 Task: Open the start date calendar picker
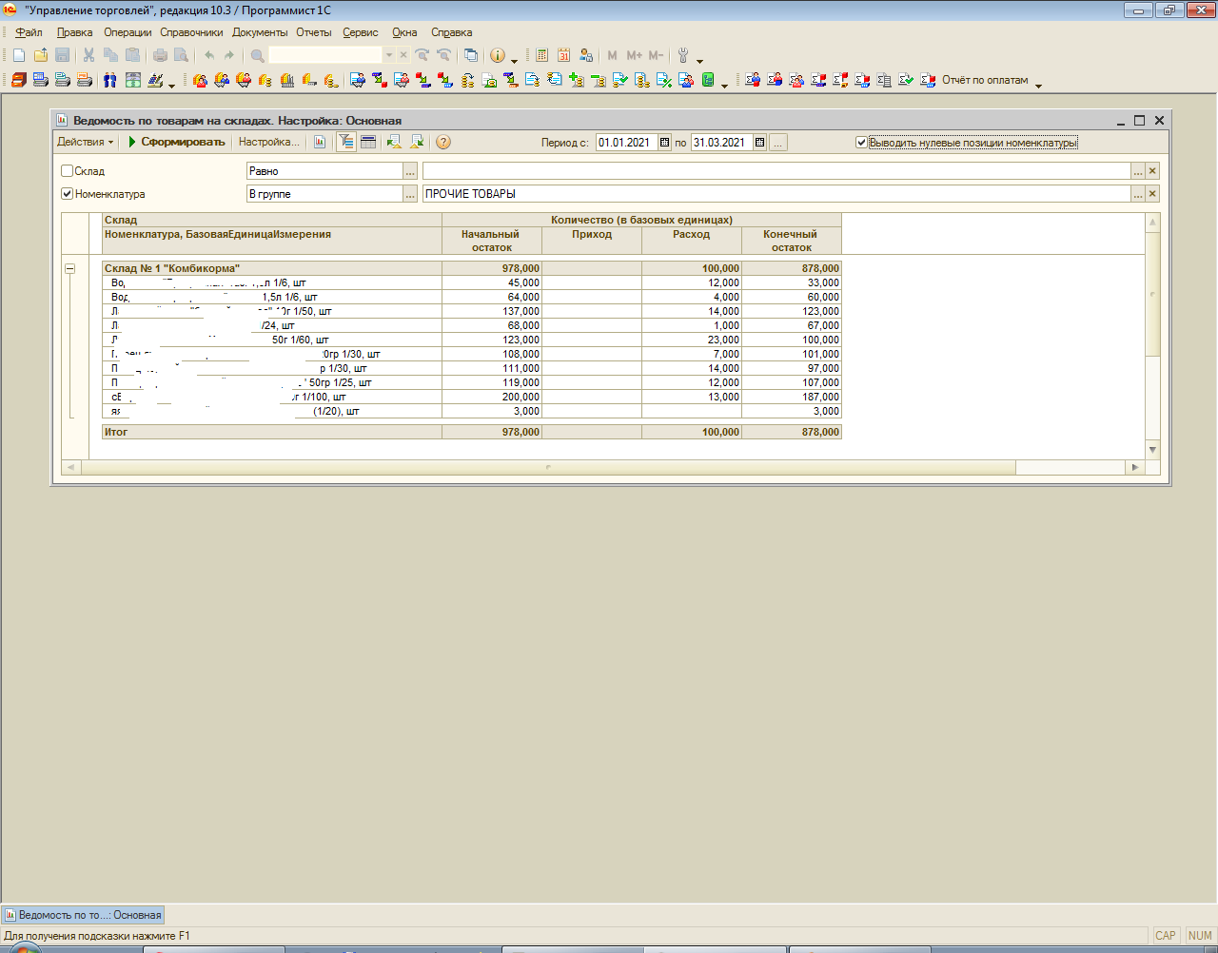[665, 143]
